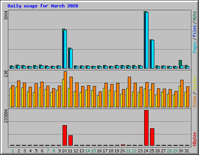Viewport: 199px width, 155px height.
Task: Click the red KBytes bar for day 25
Action: (152, 137)
